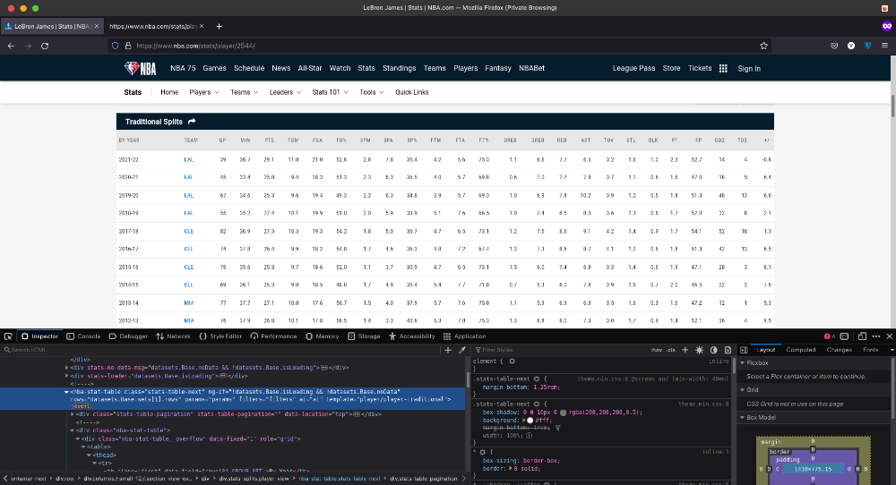Click Sign In on NBA header

pos(748,69)
